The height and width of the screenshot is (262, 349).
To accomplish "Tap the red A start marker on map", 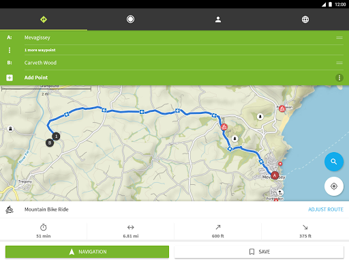I will 275,175.
